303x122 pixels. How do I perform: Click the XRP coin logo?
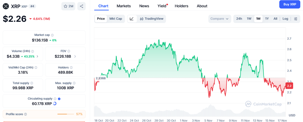pyautogui.click(x=6, y=6)
